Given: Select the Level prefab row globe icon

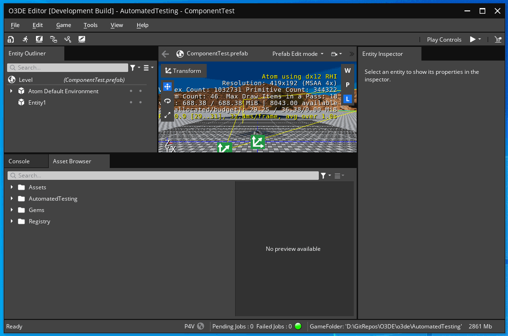Looking at the screenshot, I should coord(12,80).
